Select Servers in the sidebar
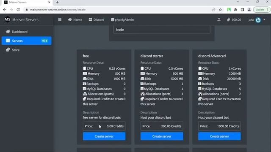The width and height of the screenshot is (271, 152). [x=26, y=41]
